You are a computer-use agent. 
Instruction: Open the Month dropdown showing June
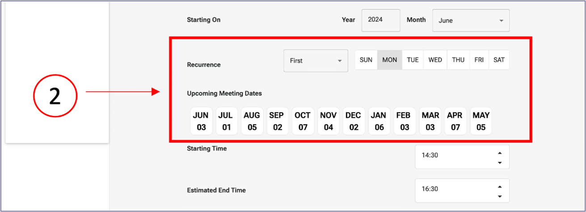471,20
